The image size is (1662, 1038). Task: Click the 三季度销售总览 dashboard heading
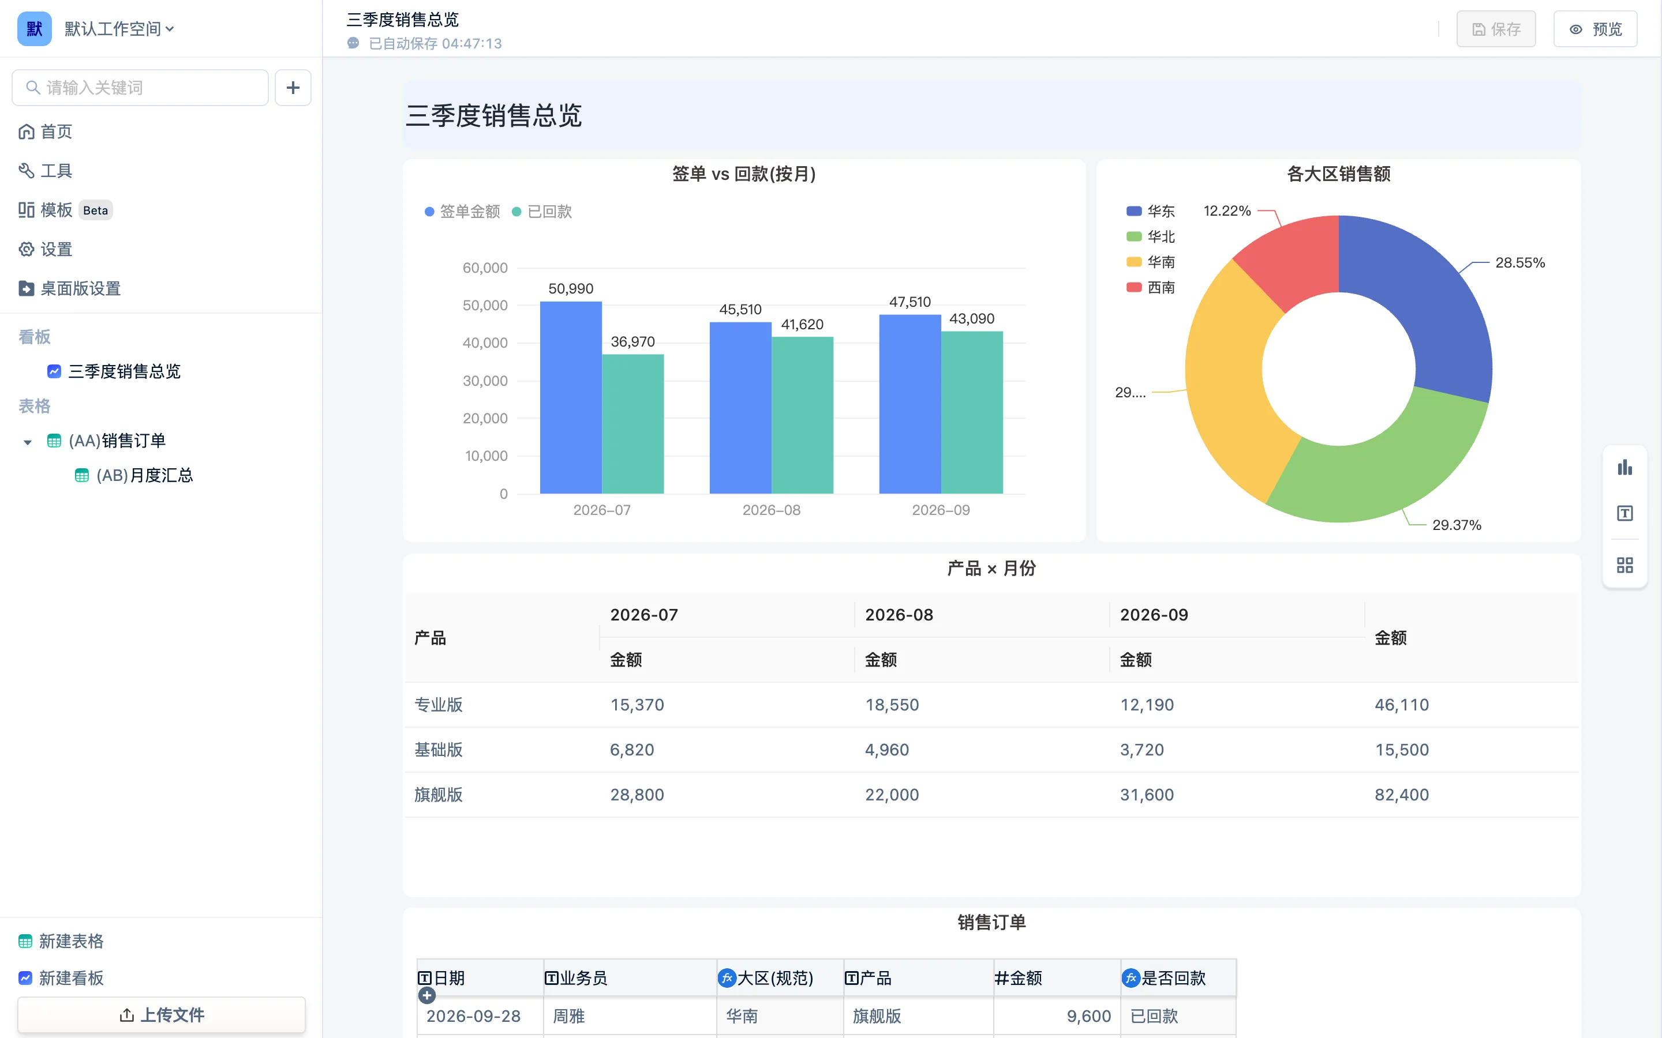494,115
